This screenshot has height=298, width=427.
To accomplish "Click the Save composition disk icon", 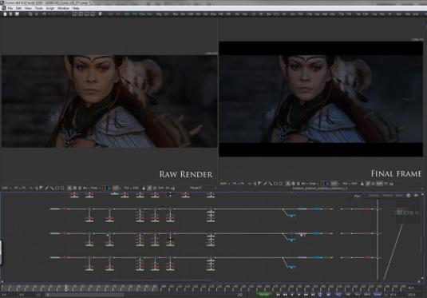I will click(17, 14).
